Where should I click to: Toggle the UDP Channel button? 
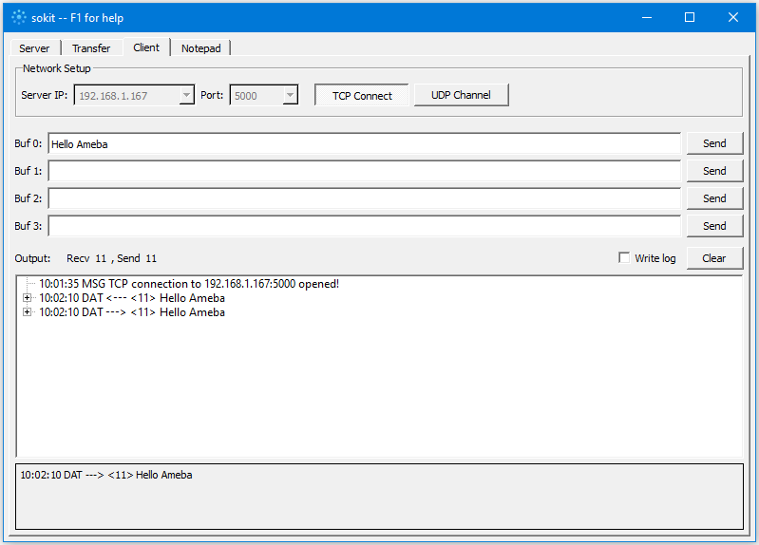pos(461,95)
